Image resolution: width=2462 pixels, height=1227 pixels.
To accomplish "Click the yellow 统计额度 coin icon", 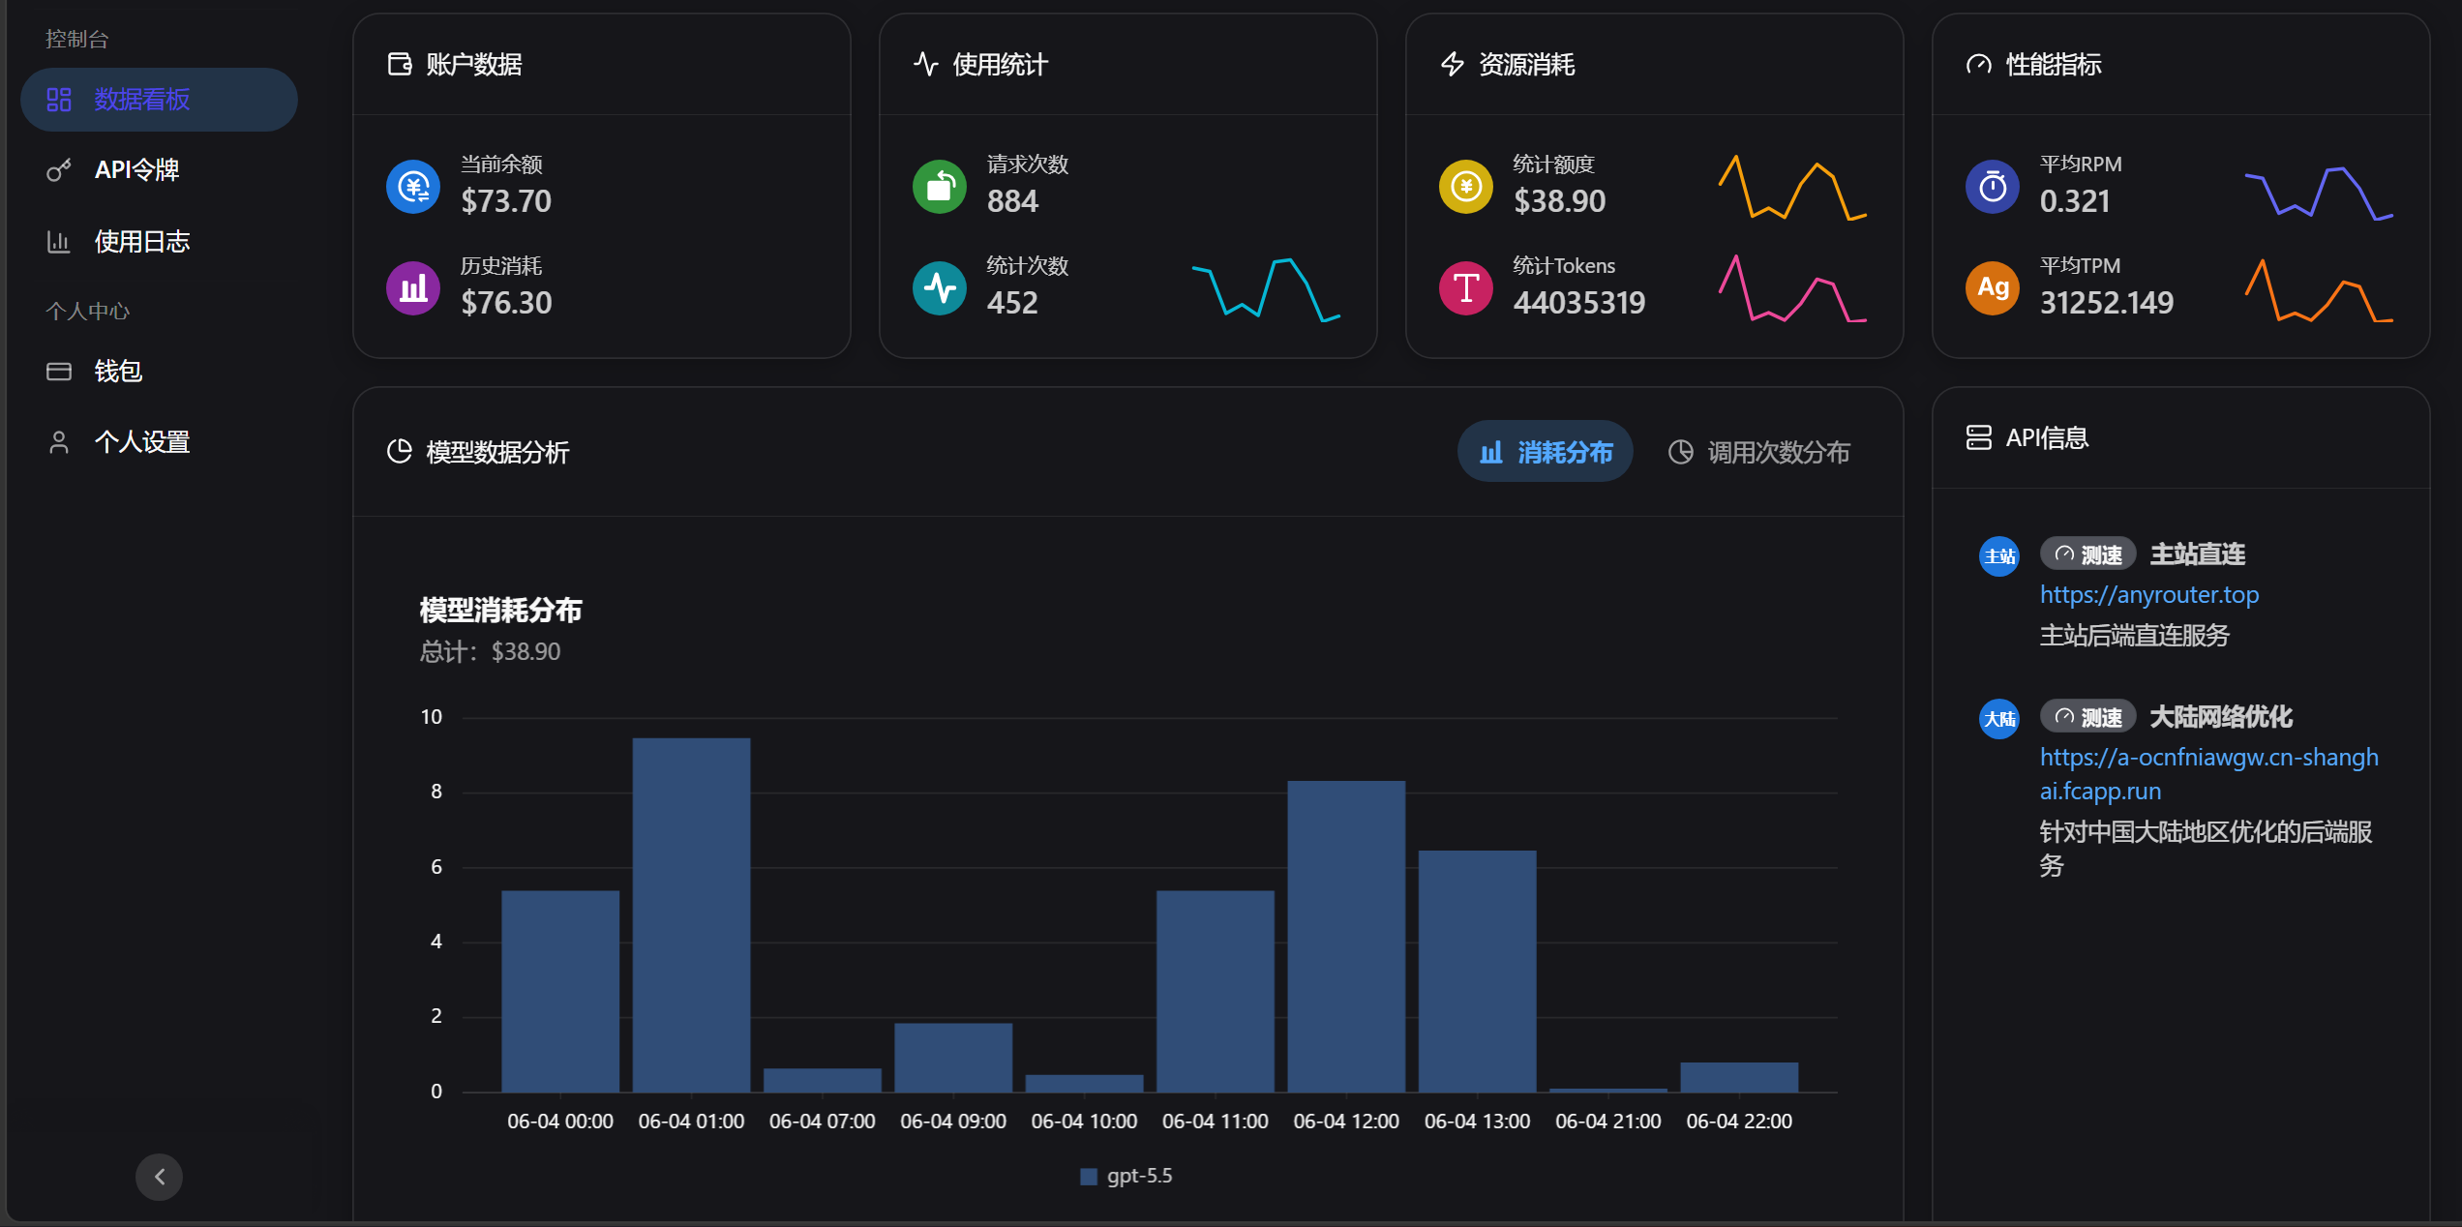I will [x=1466, y=187].
